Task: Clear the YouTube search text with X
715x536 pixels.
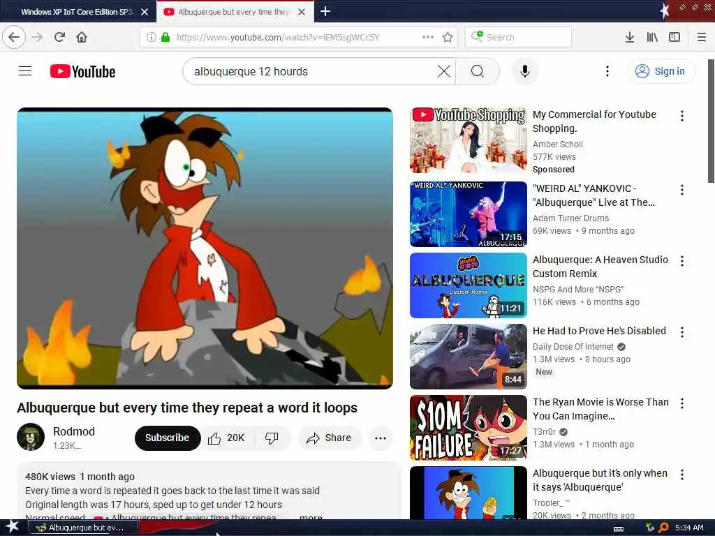Action: (x=443, y=71)
